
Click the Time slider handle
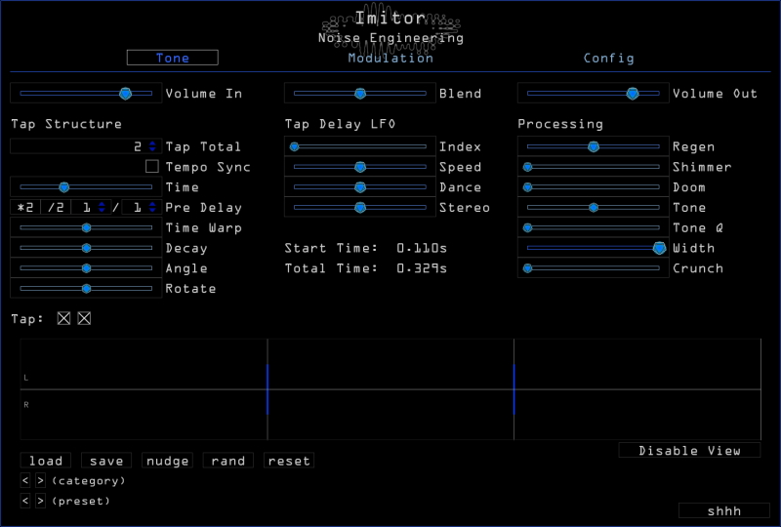pyautogui.click(x=63, y=187)
